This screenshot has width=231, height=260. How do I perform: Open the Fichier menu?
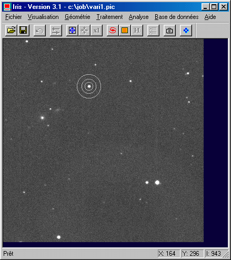click(14, 17)
